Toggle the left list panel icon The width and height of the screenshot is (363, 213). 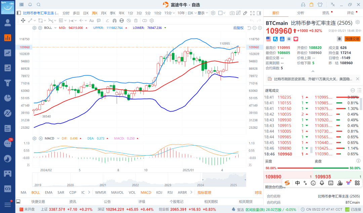pyautogui.click(x=19, y=13)
